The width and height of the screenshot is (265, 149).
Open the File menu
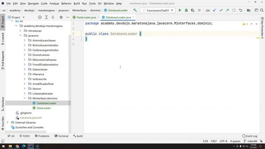[x=8, y=3]
